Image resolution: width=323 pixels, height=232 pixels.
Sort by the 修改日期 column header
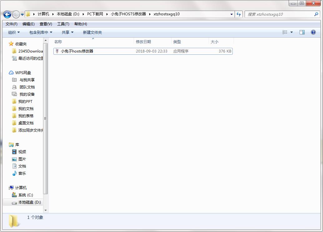point(152,42)
